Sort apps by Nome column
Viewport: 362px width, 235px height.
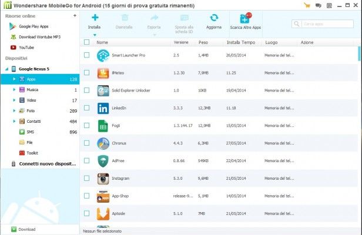[x=102, y=42]
